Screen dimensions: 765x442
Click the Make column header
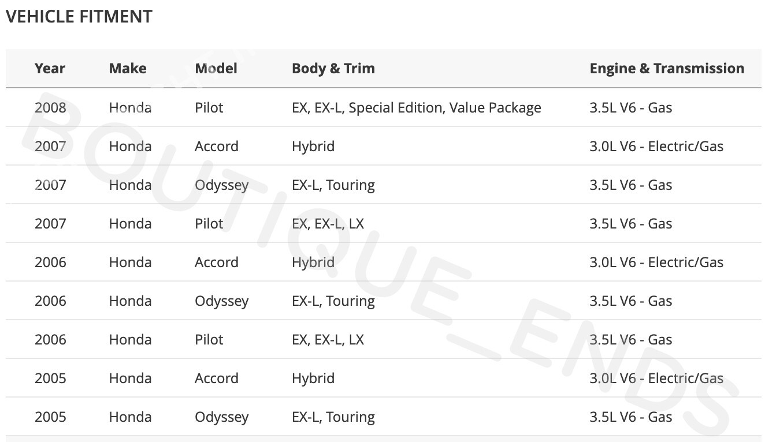tap(127, 68)
